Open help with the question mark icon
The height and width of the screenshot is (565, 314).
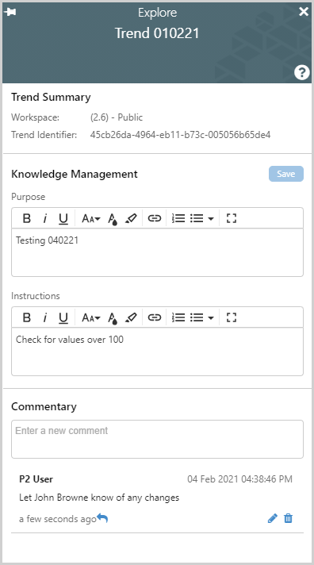click(301, 72)
